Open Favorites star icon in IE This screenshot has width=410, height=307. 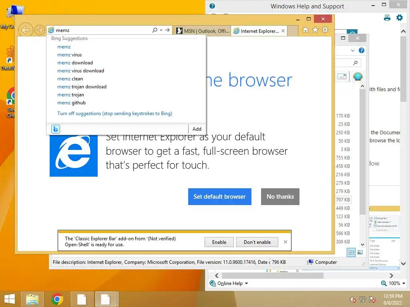316,30
